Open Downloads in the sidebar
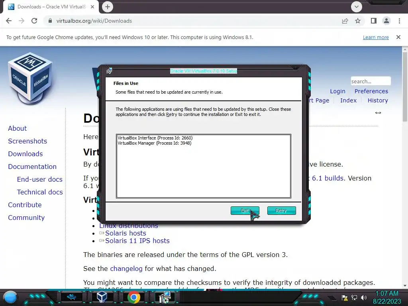The height and width of the screenshot is (306, 408). coord(25,154)
